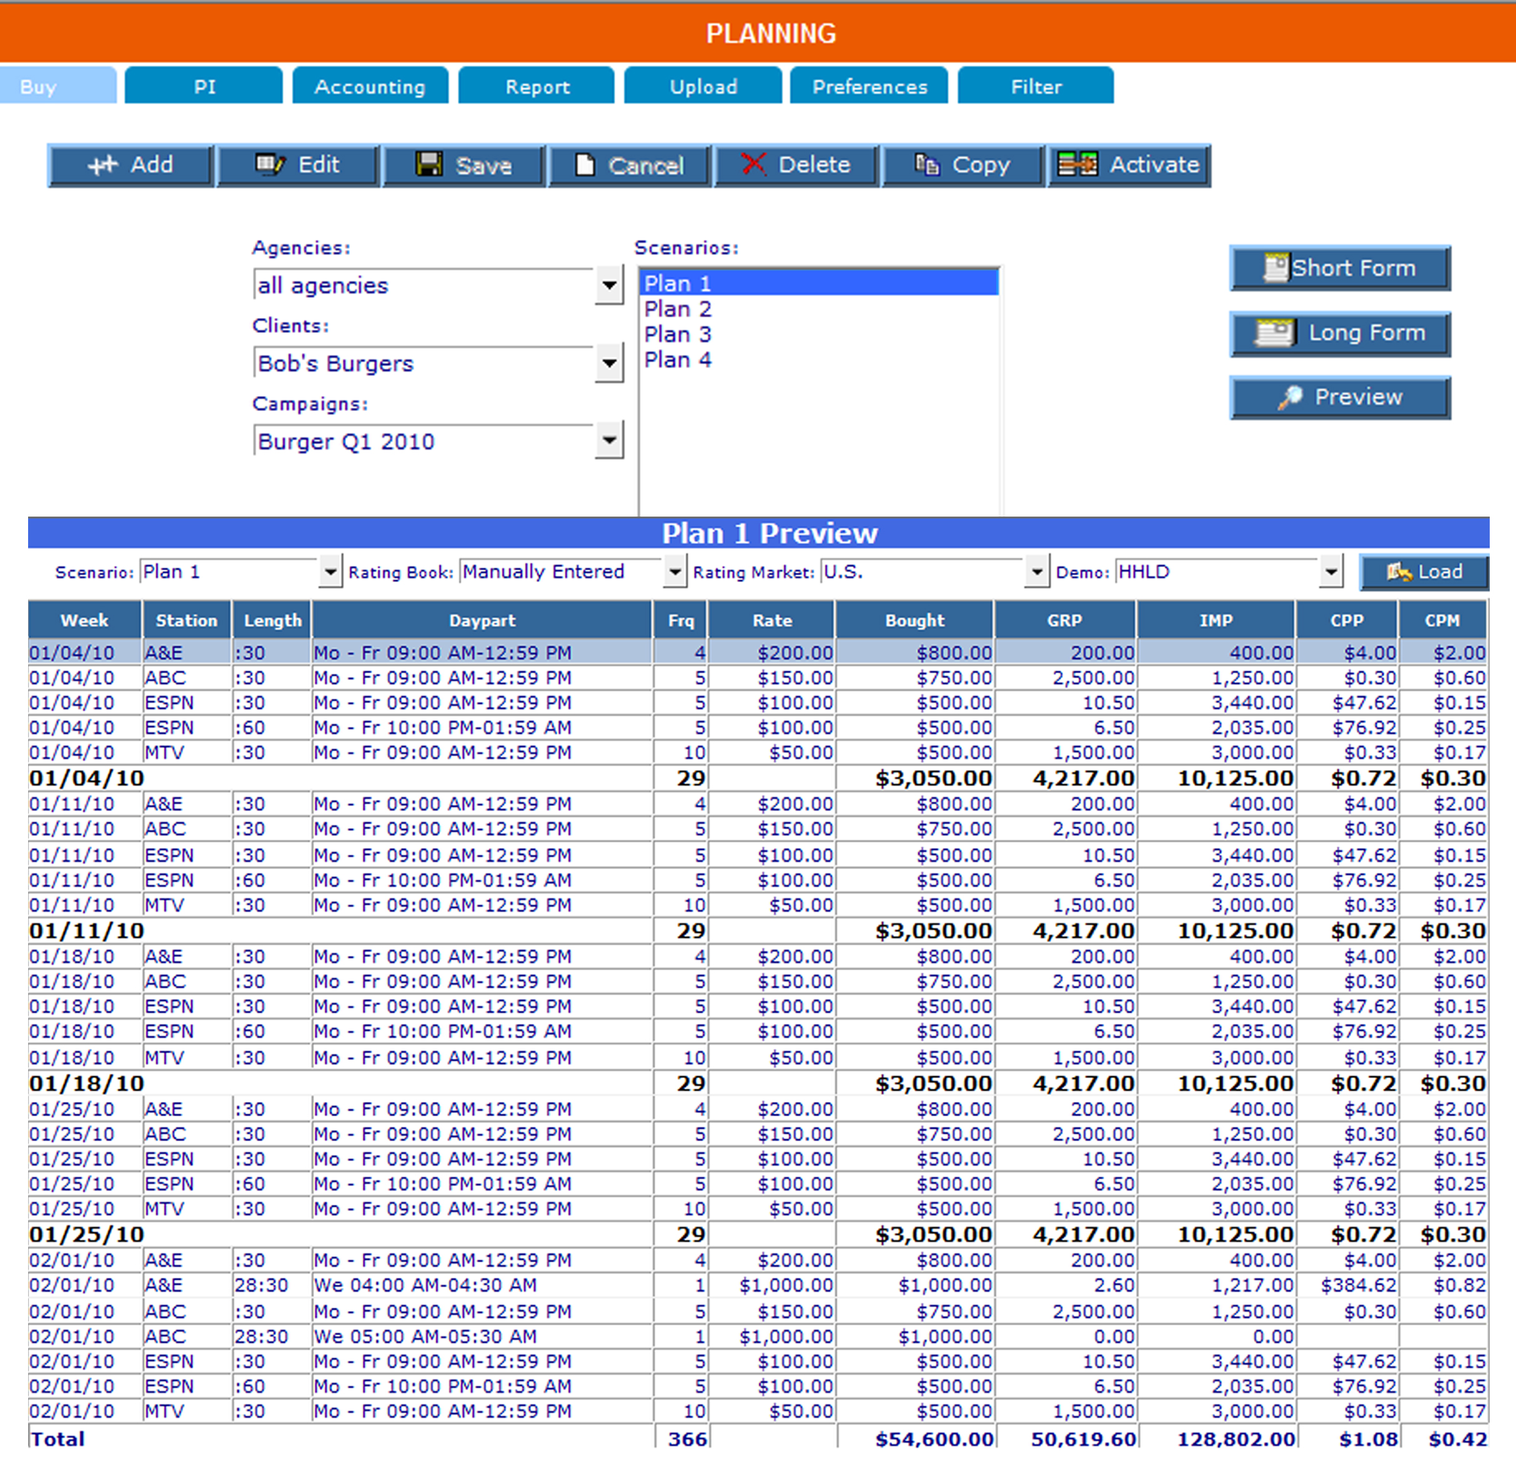Click the 01/25/10 weekly subtotal row

pos(758,1234)
